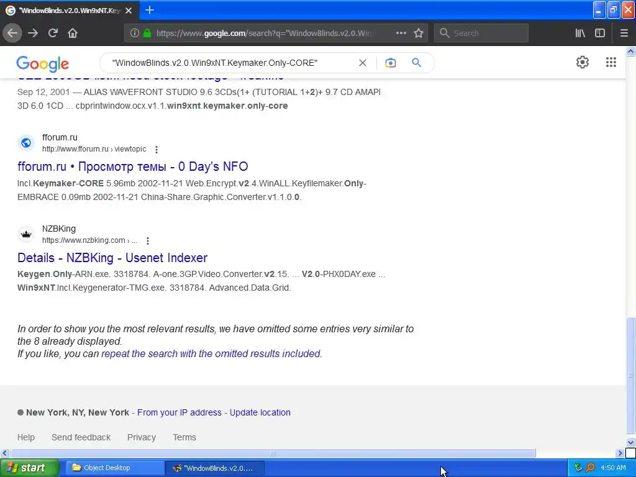The image size is (636, 477).
Task: Click the 4:50 AM taskbar clock
Action: (613, 468)
